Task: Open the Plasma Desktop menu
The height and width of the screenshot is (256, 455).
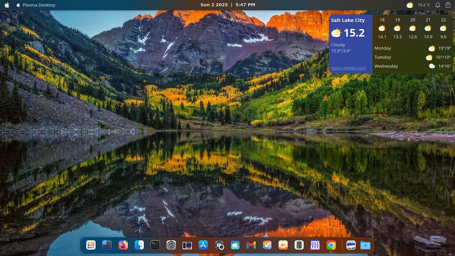Action: pos(39,5)
